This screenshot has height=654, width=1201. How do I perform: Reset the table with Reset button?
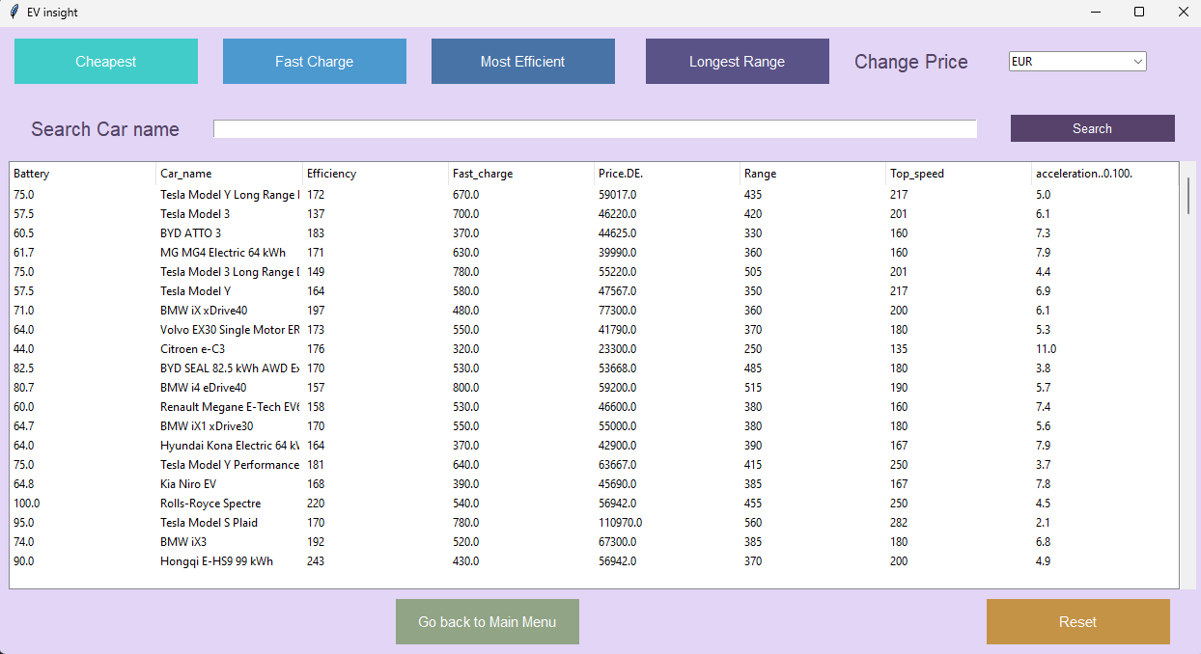1078,621
